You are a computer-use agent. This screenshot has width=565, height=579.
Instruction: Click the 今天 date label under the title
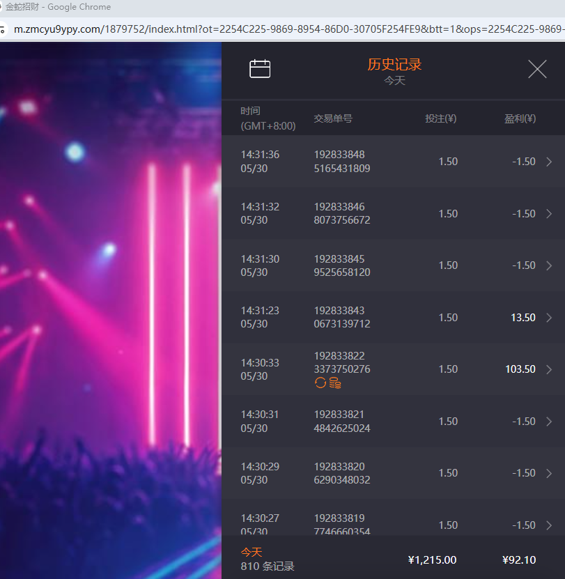(x=394, y=81)
